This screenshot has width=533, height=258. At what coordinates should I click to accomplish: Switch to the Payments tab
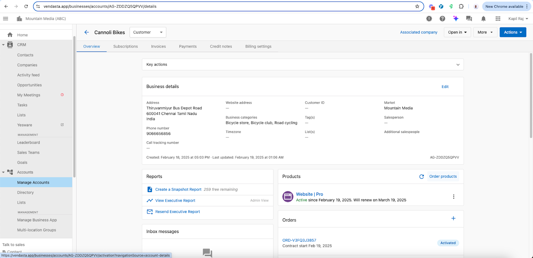188,46
